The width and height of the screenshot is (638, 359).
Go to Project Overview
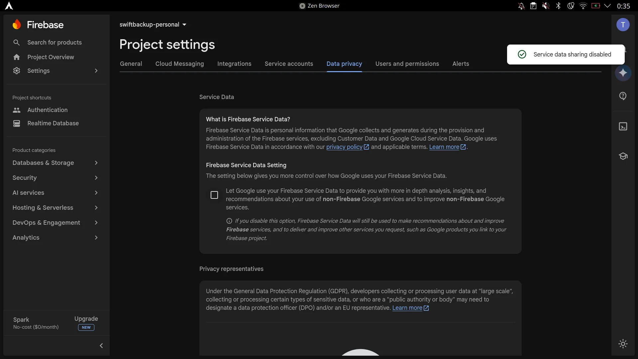click(51, 57)
